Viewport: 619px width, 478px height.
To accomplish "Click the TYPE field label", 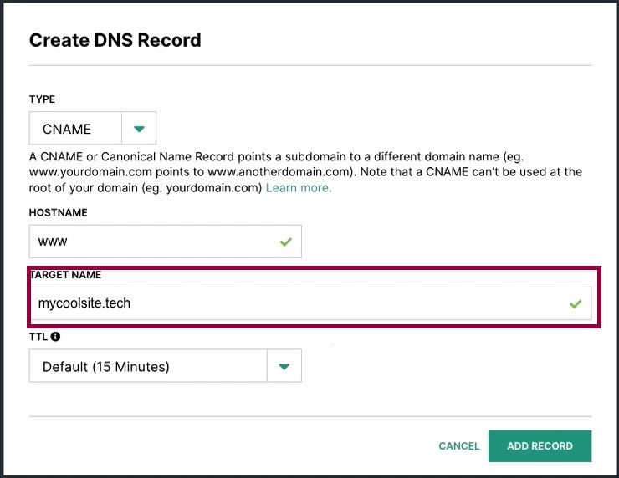I will point(42,99).
